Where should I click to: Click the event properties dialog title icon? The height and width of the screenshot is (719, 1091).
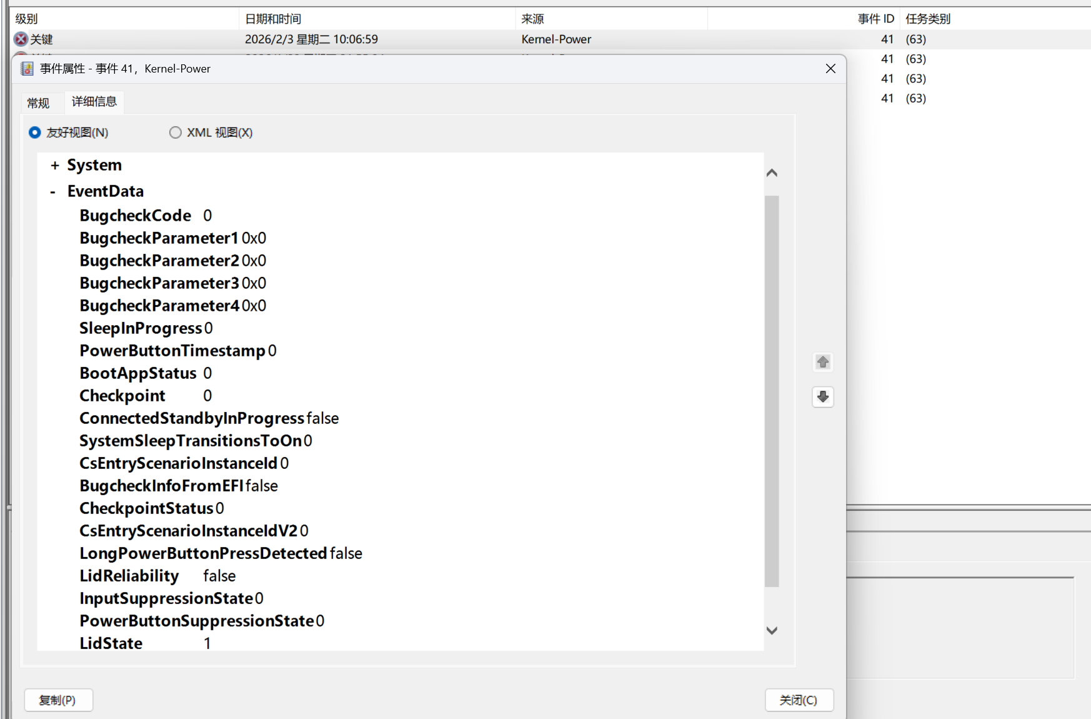27,69
